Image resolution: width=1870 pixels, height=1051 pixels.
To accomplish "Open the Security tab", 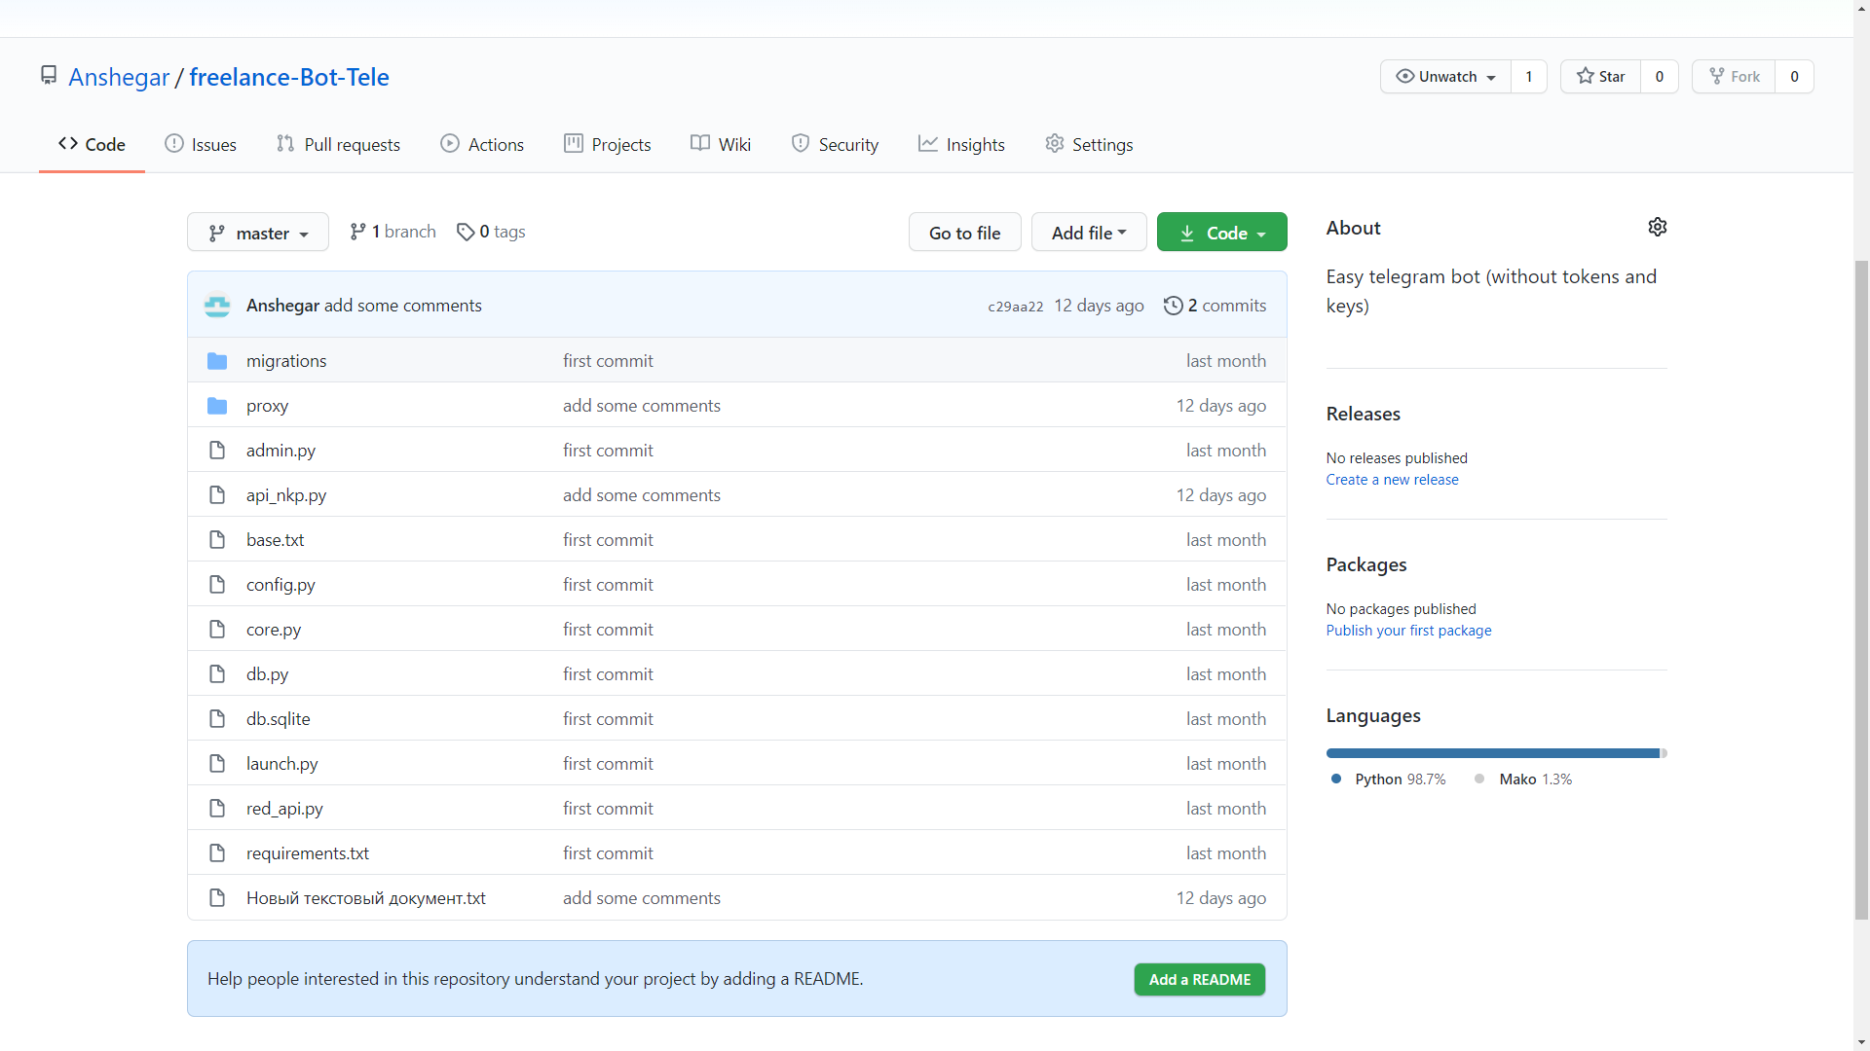I will 835,144.
